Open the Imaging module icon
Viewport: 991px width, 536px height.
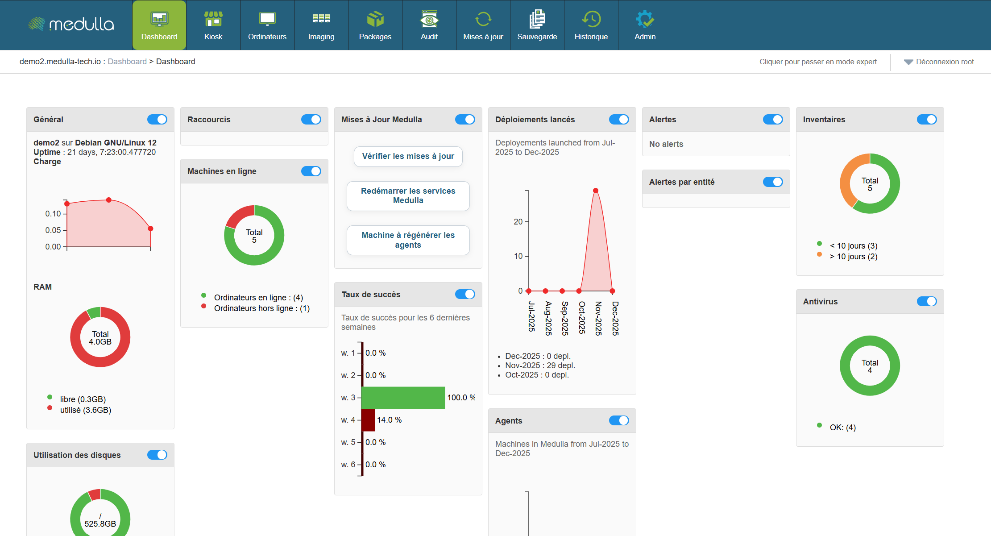pos(321,19)
